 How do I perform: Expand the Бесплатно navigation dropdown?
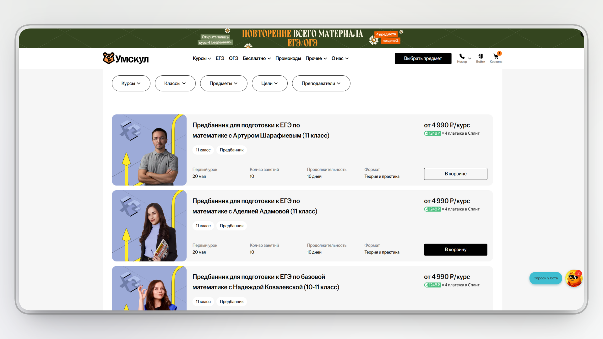[x=257, y=58]
